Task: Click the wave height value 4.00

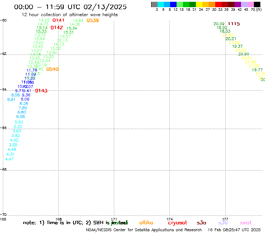Action: click(14, 140)
